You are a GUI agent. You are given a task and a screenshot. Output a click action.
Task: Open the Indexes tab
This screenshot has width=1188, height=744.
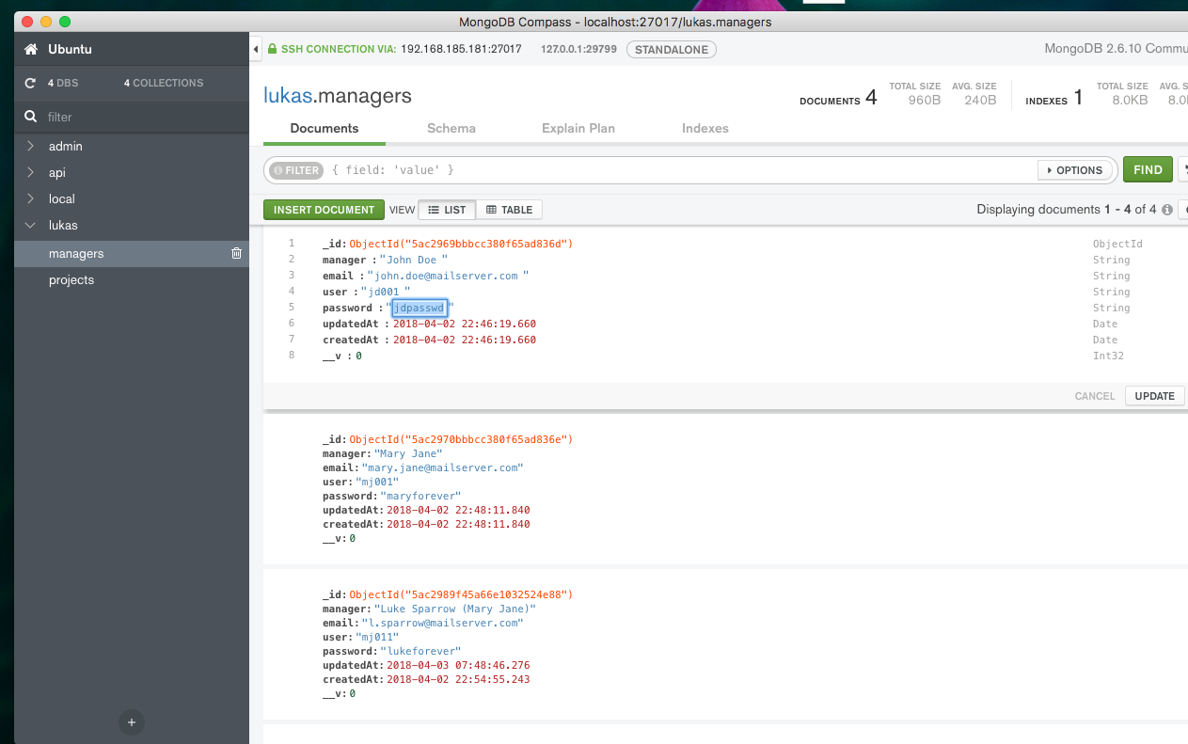pos(705,128)
